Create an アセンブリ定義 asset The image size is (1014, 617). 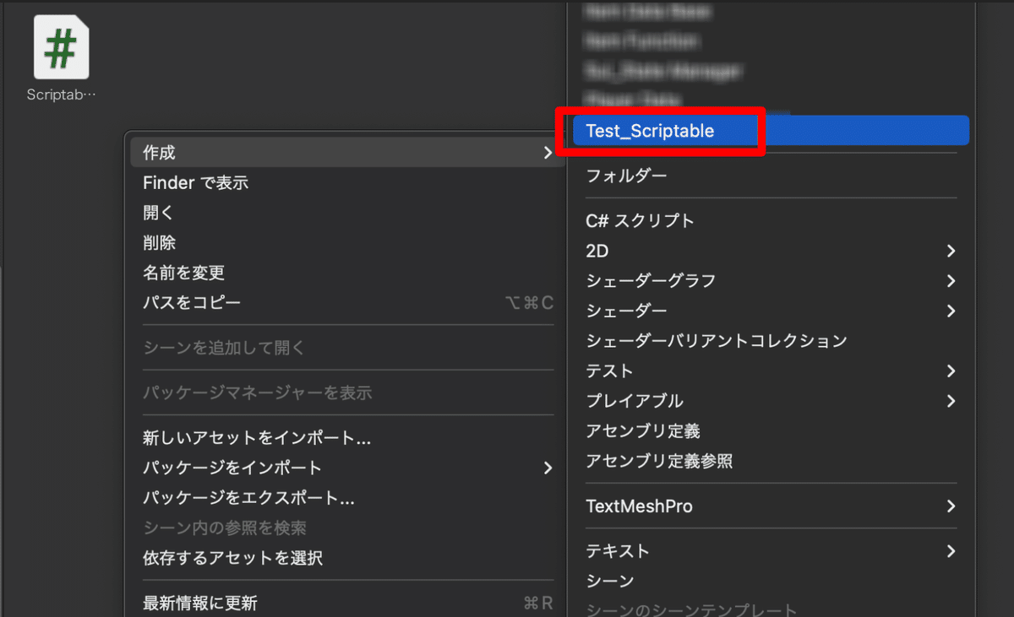coord(640,430)
